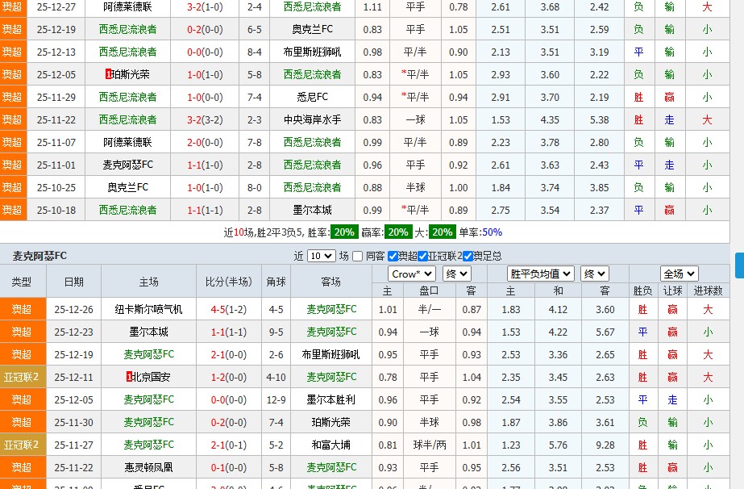Open the Crow* bookmaker dropdown
The height and width of the screenshot is (489, 744).
(x=410, y=274)
